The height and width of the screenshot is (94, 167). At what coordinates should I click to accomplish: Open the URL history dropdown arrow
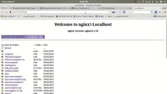click(109, 12)
